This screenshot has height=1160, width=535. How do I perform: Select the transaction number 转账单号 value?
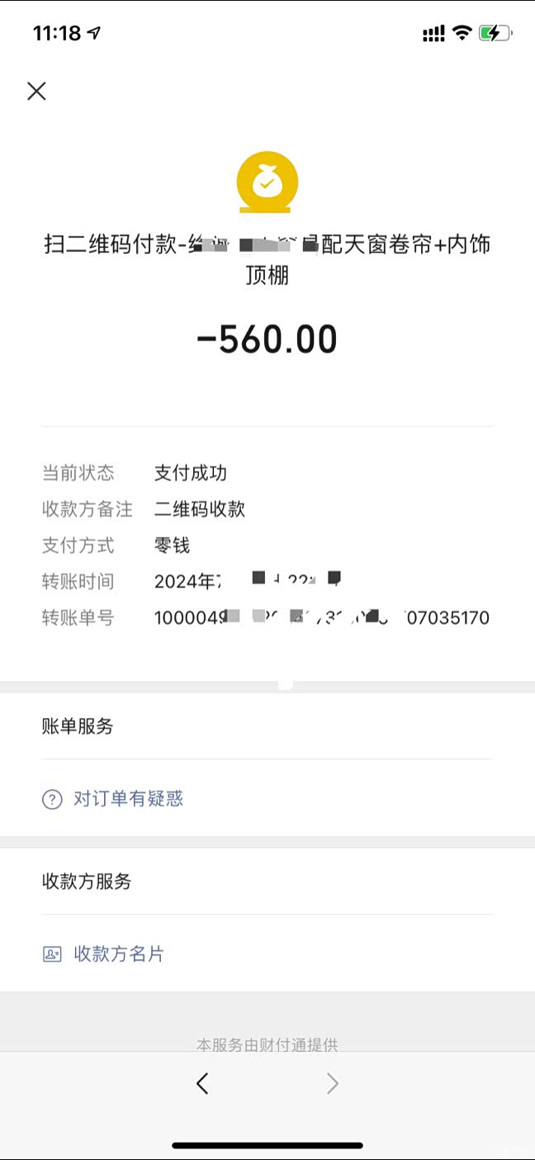[322, 618]
